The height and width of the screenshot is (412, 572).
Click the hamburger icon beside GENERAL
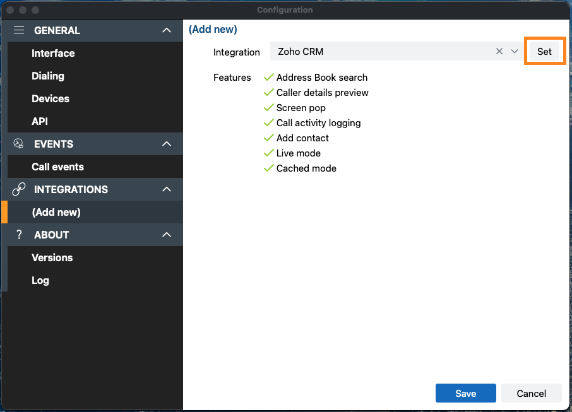click(19, 30)
